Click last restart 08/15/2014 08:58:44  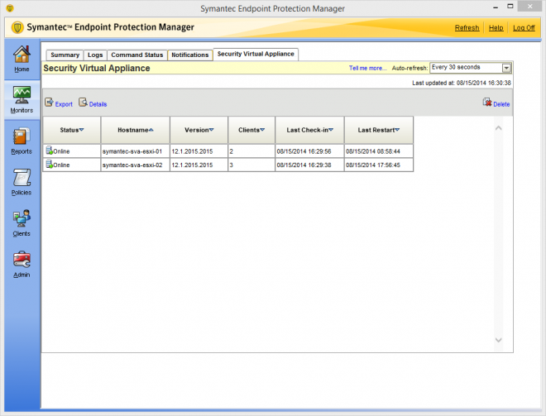[379, 151]
